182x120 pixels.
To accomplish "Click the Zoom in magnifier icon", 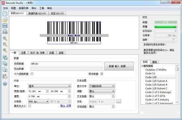I will (5, 38).
